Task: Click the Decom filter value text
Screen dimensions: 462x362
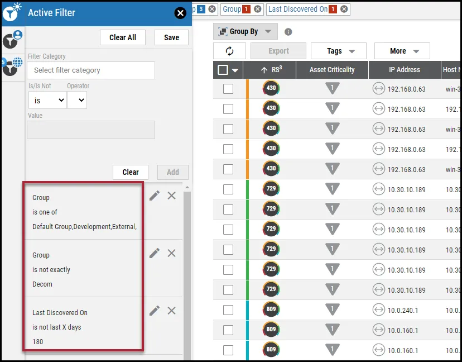Action: [x=42, y=284]
